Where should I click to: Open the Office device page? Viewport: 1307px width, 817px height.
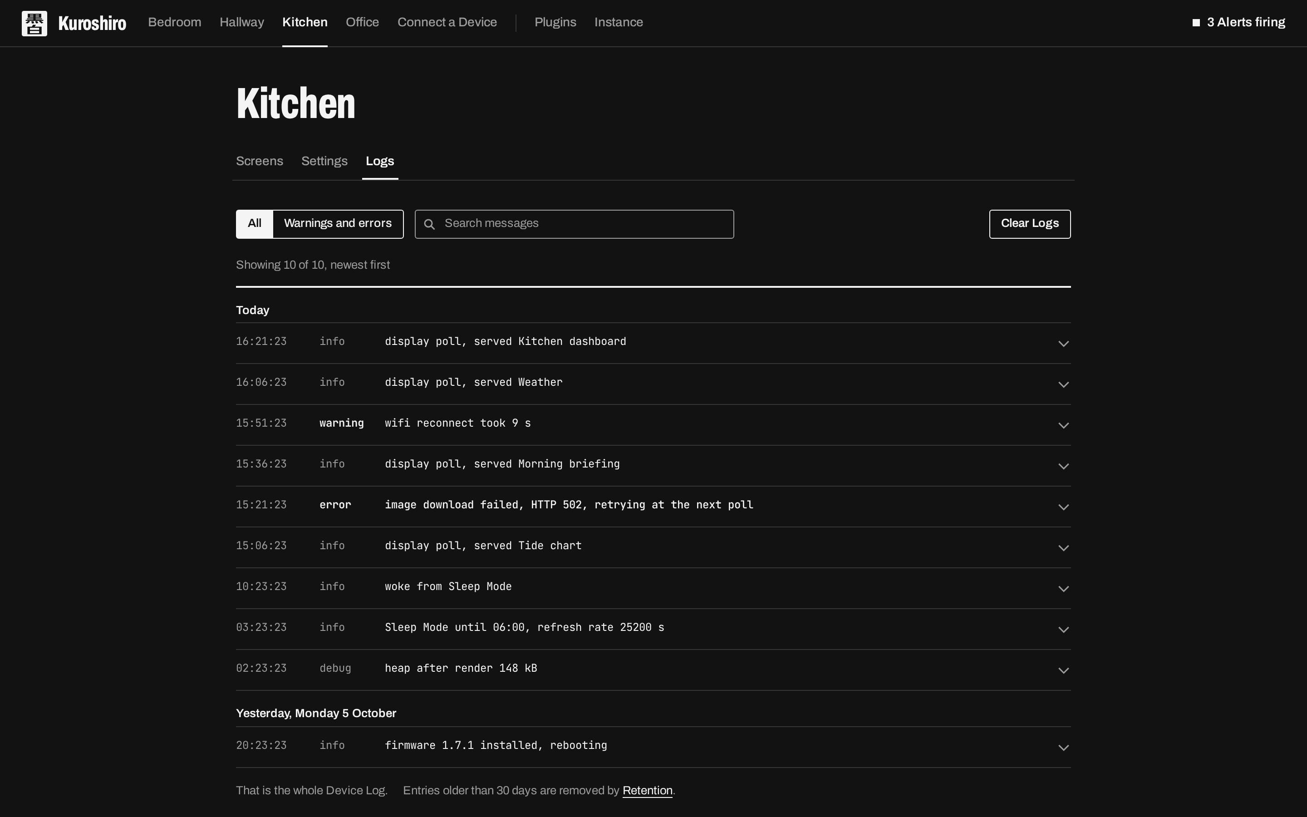362,23
